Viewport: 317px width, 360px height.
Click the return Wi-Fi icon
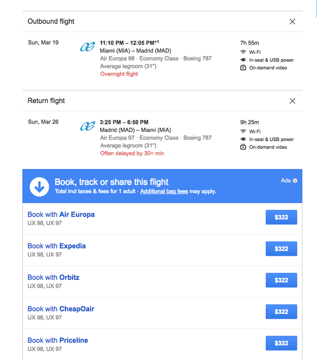click(243, 131)
